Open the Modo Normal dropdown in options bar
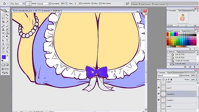This screenshot has width=199, height=112. point(49,3)
